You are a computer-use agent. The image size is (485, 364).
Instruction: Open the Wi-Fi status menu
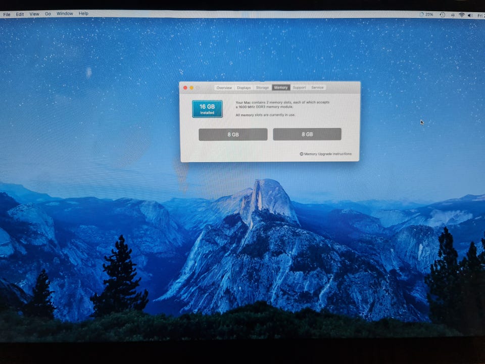pyautogui.click(x=461, y=15)
